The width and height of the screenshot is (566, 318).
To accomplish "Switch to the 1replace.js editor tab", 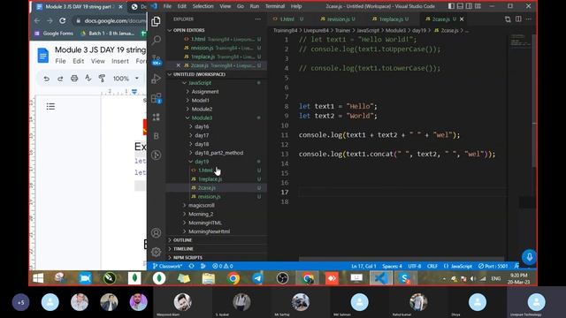I will pos(390,19).
